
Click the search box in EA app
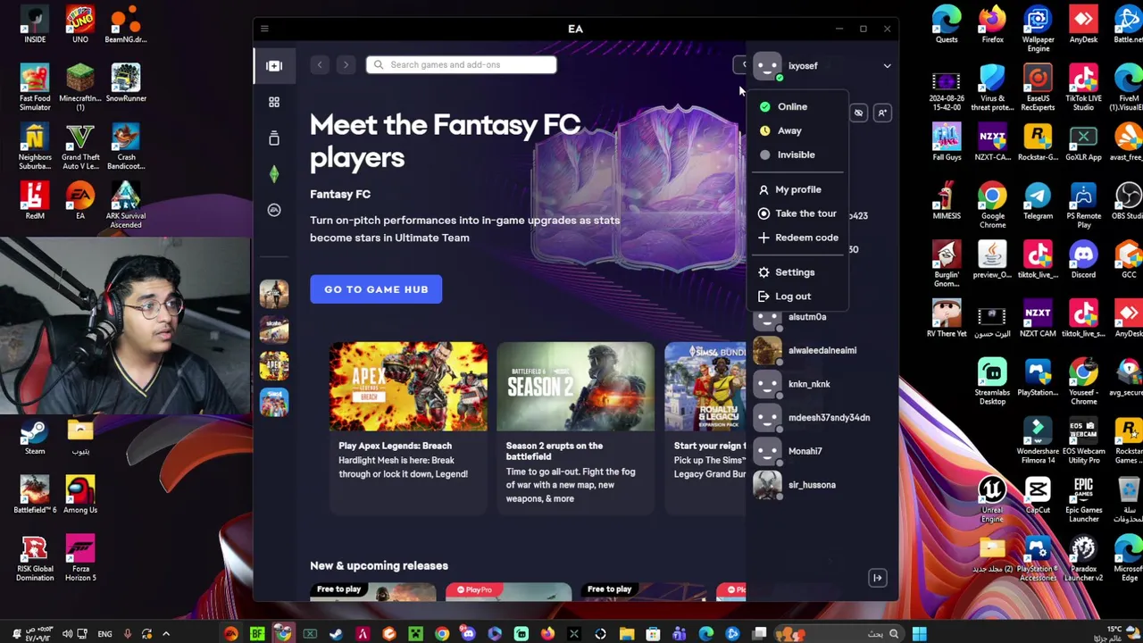pyautogui.click(x=461, y=64)
